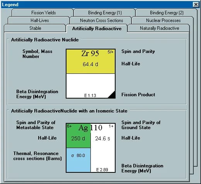Click the green Ag 110 metastable area
The image size is (201, 184).
point(78,136)
